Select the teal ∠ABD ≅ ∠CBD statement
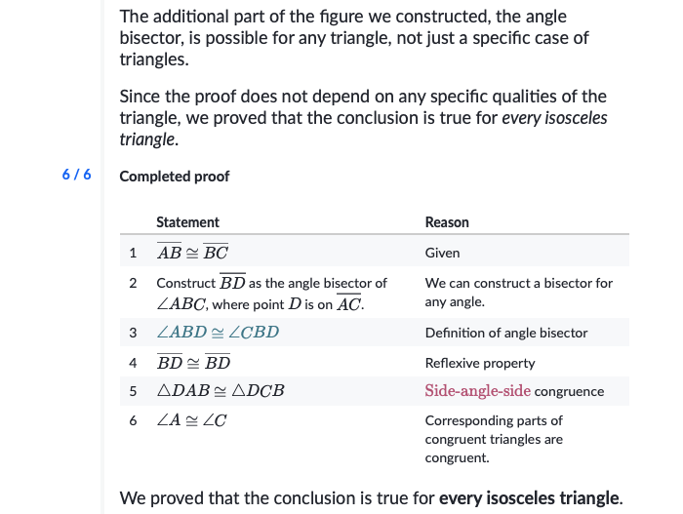This screenshot has height=514, width=683. [218, 333]
